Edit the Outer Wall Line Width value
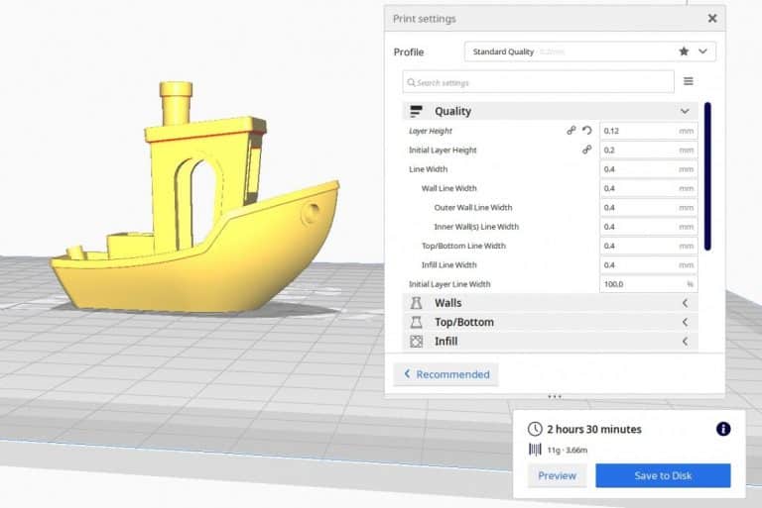 click(x=648, y=207)
